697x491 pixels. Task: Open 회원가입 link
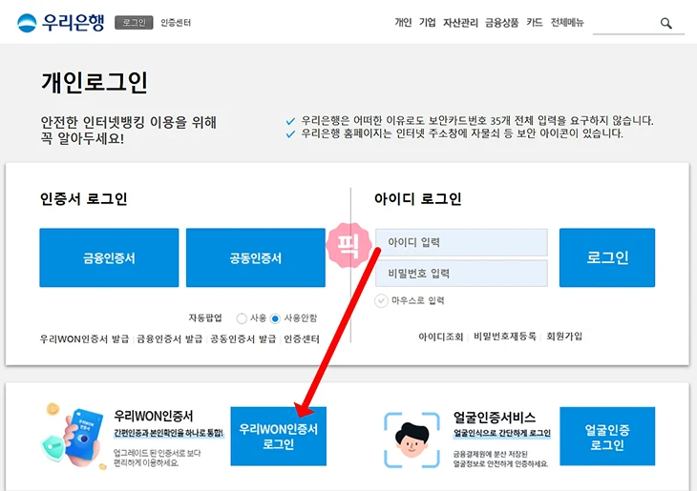pos(564,337)
